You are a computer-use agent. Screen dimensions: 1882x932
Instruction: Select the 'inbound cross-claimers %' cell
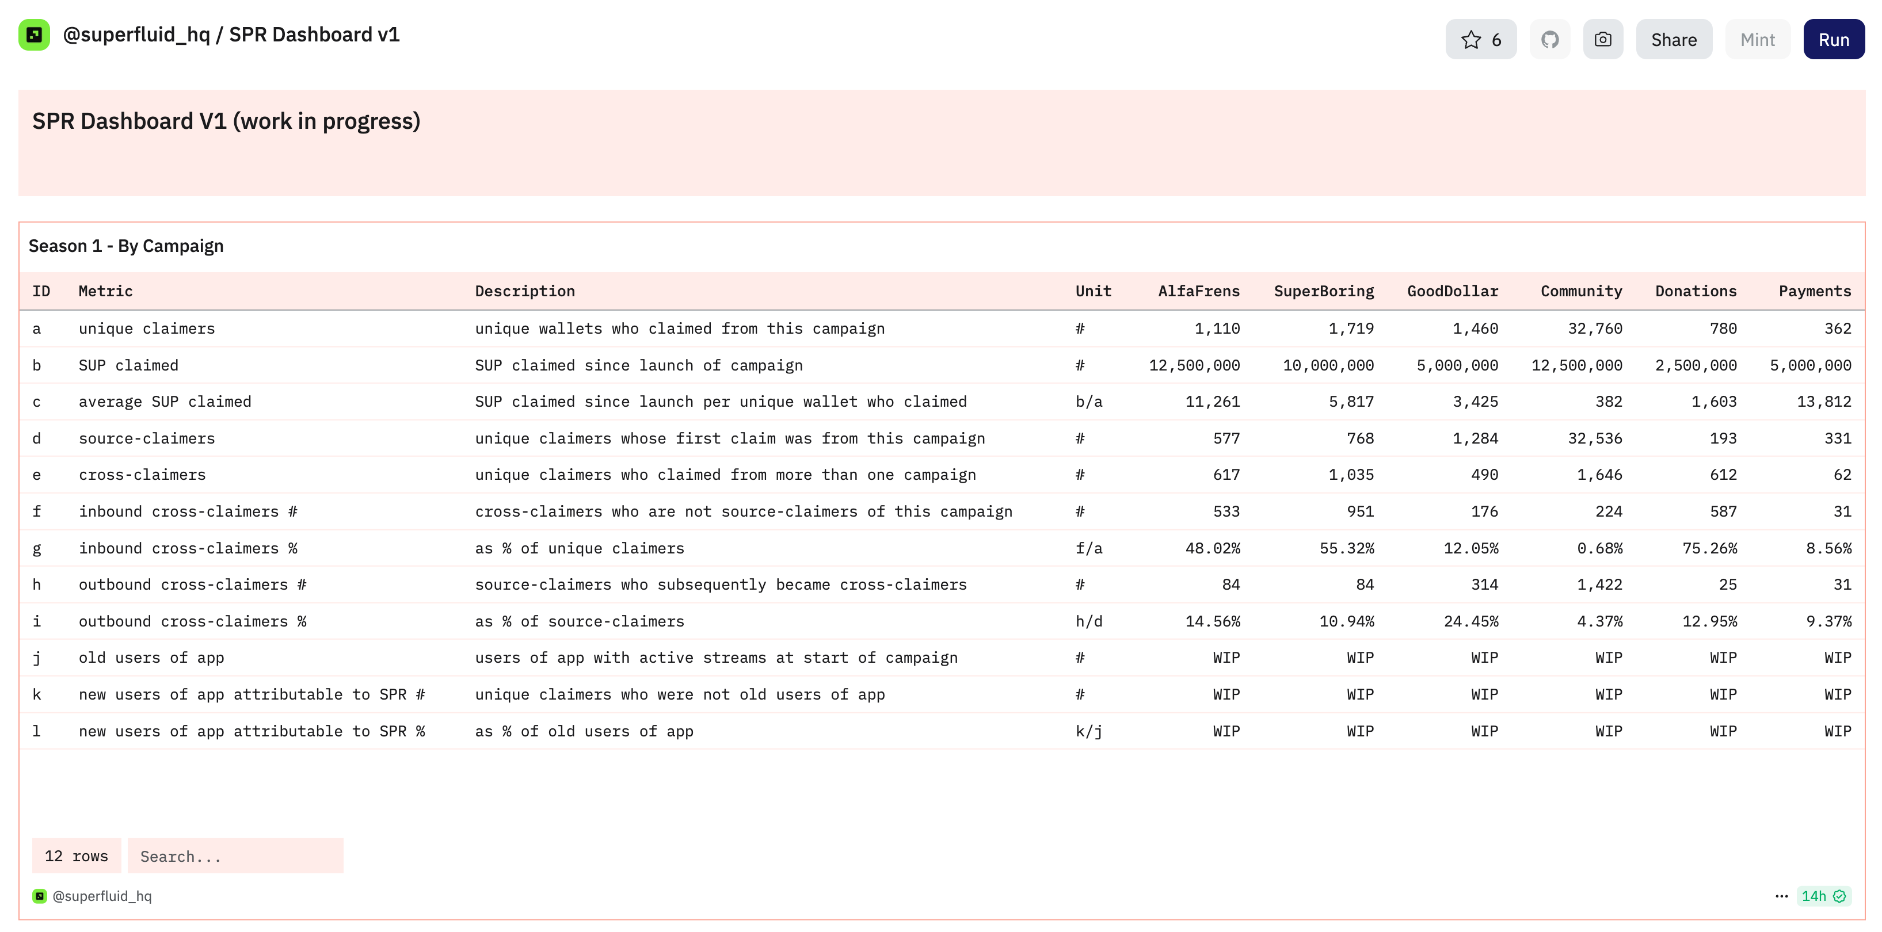point(188,548)
